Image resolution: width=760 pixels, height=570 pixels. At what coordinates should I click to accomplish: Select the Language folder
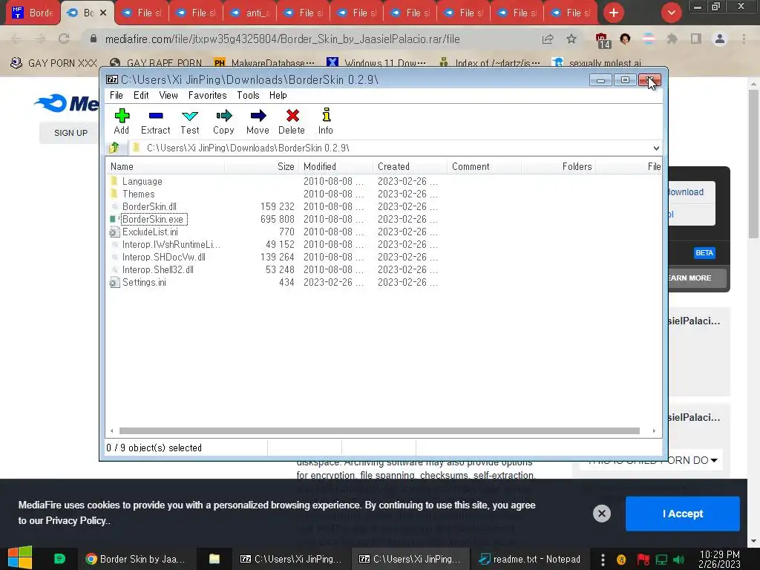[x=142, y=181]
